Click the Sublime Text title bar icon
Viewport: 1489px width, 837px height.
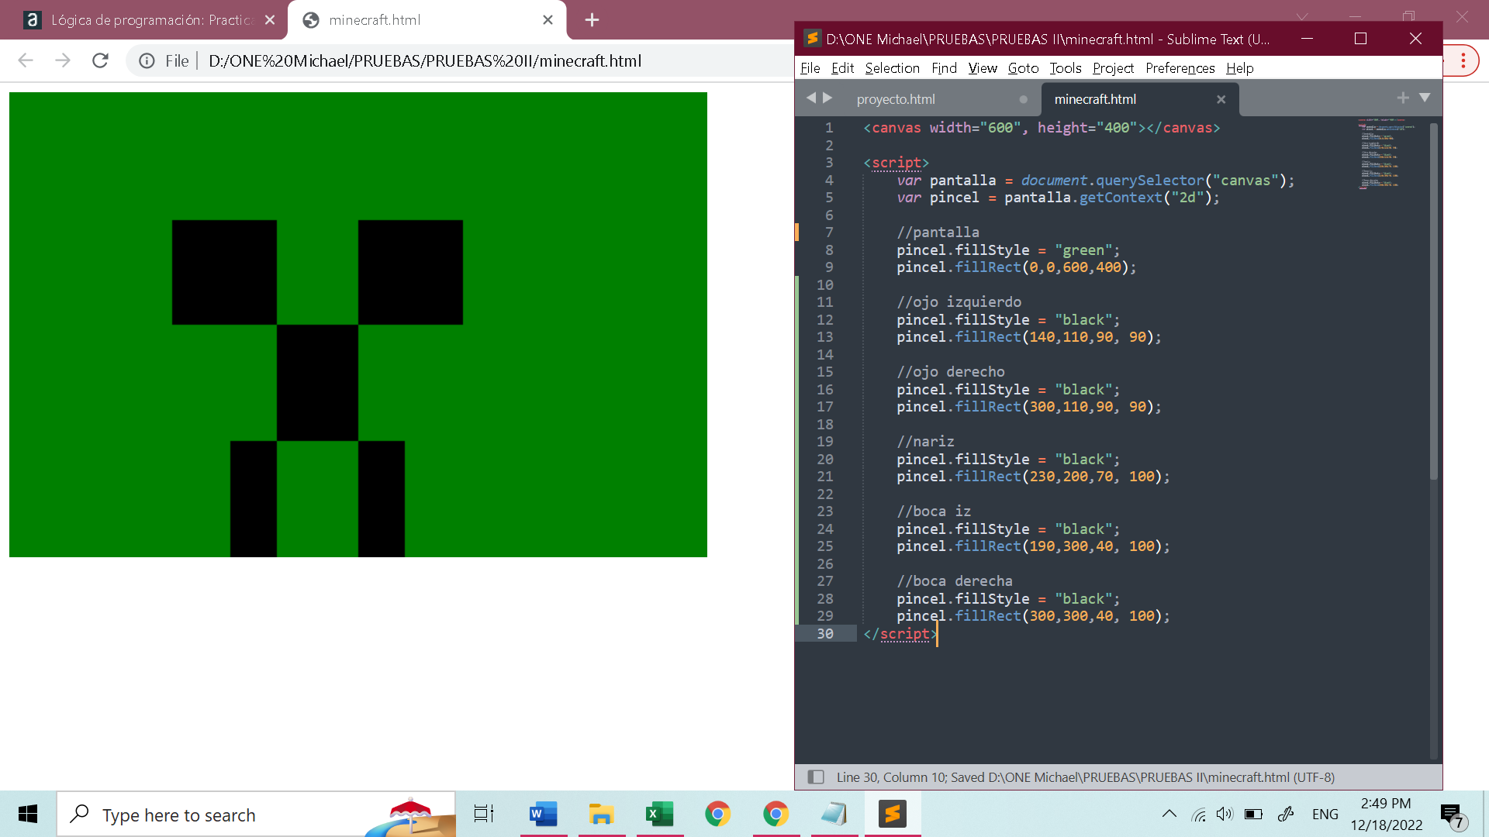pyautogui.click(x=812, y=39)
